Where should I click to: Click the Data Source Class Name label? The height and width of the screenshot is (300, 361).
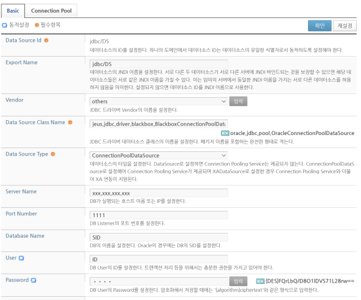(x=35, y=122)
